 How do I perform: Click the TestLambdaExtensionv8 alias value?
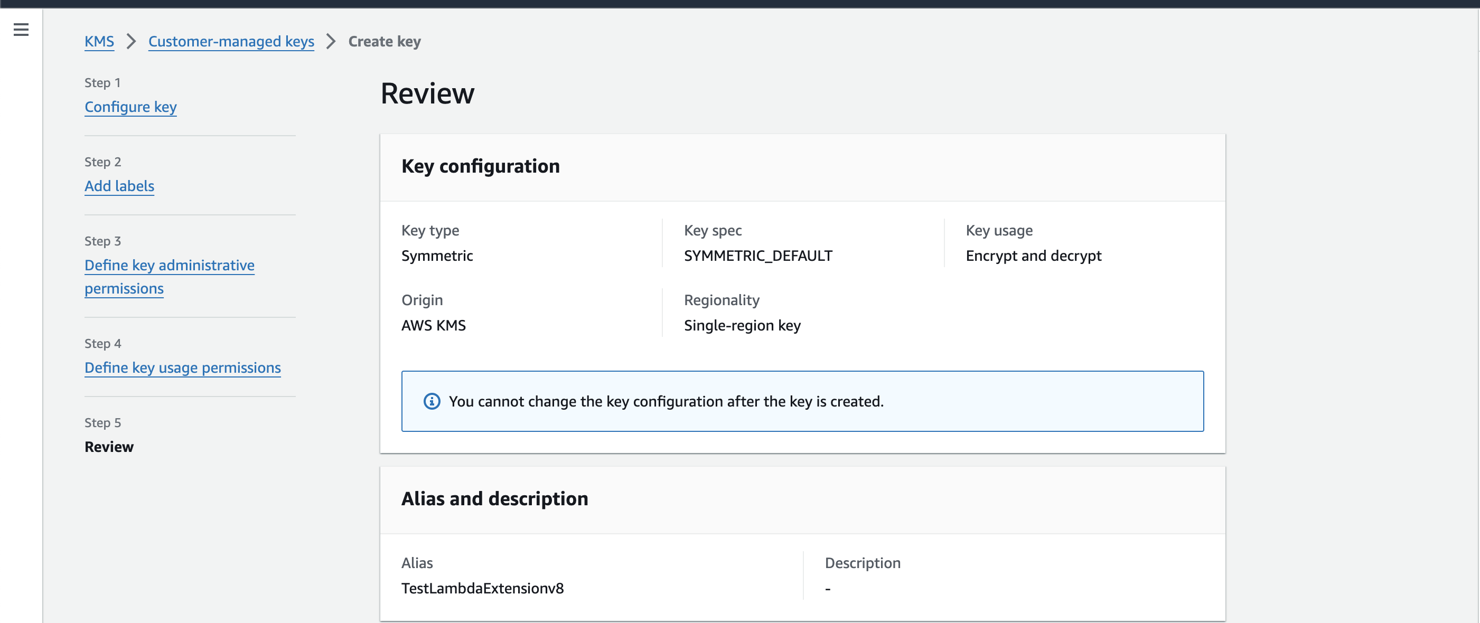(482, 588)
